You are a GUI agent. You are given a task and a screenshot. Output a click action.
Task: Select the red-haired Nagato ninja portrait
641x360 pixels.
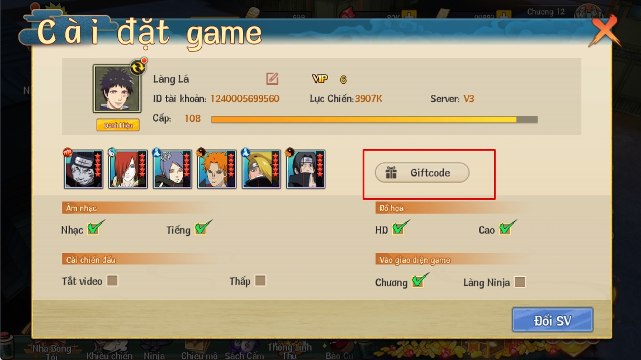click(x=128, y=169)
